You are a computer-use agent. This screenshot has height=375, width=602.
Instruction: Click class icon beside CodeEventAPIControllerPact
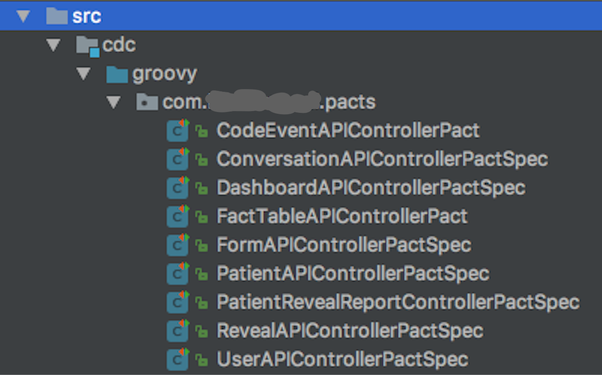[x=178, y=130]
